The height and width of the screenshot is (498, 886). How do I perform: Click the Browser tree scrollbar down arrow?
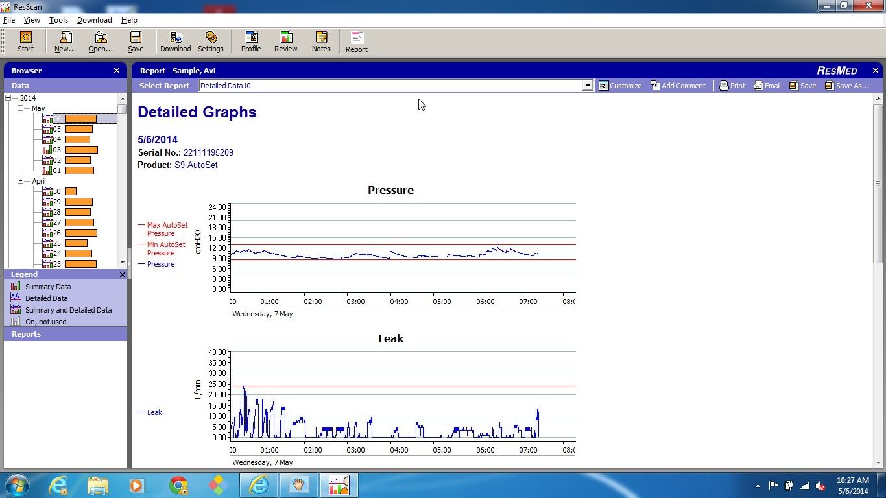[122, 263]
